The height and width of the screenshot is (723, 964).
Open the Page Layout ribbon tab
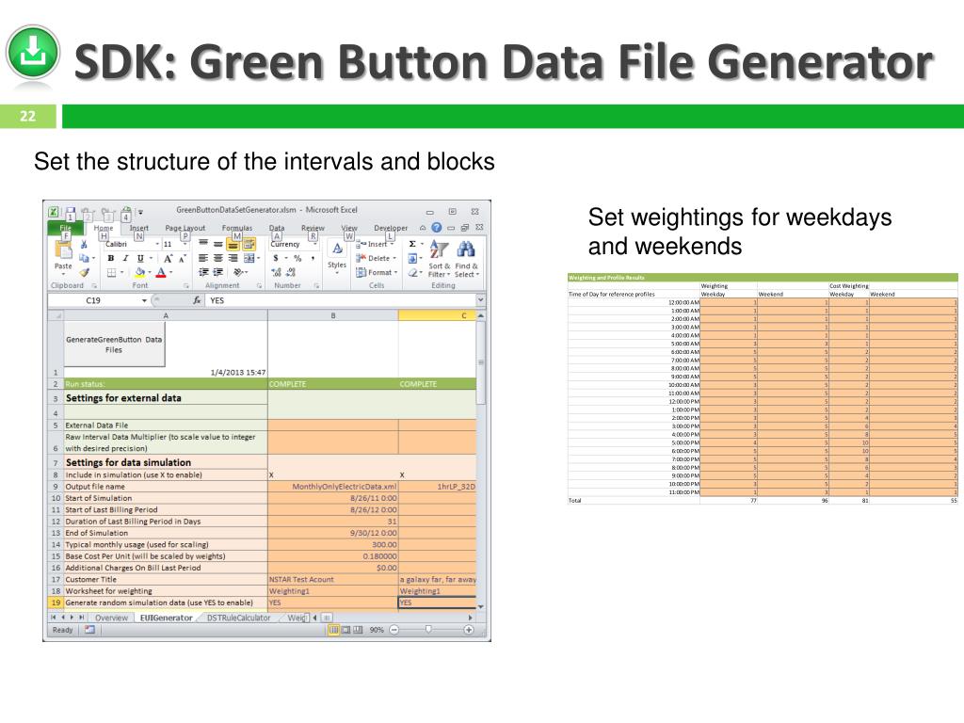click(x=185, y=228)
